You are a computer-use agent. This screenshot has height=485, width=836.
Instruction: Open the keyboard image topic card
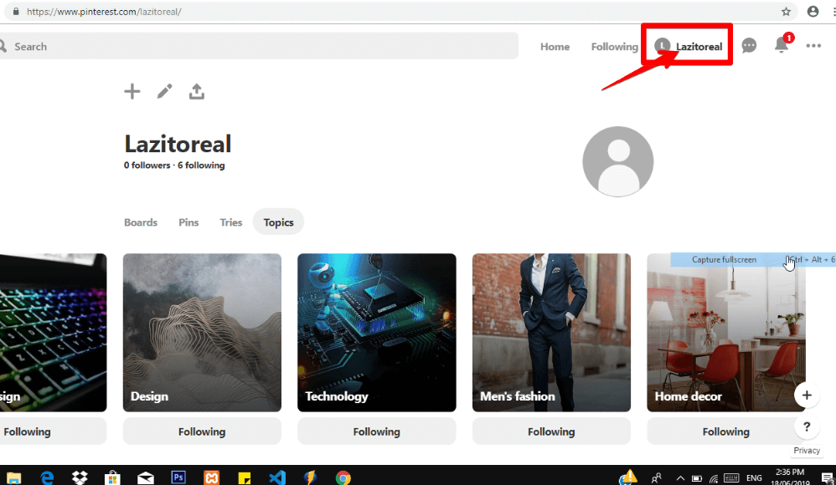click(54, 333)
